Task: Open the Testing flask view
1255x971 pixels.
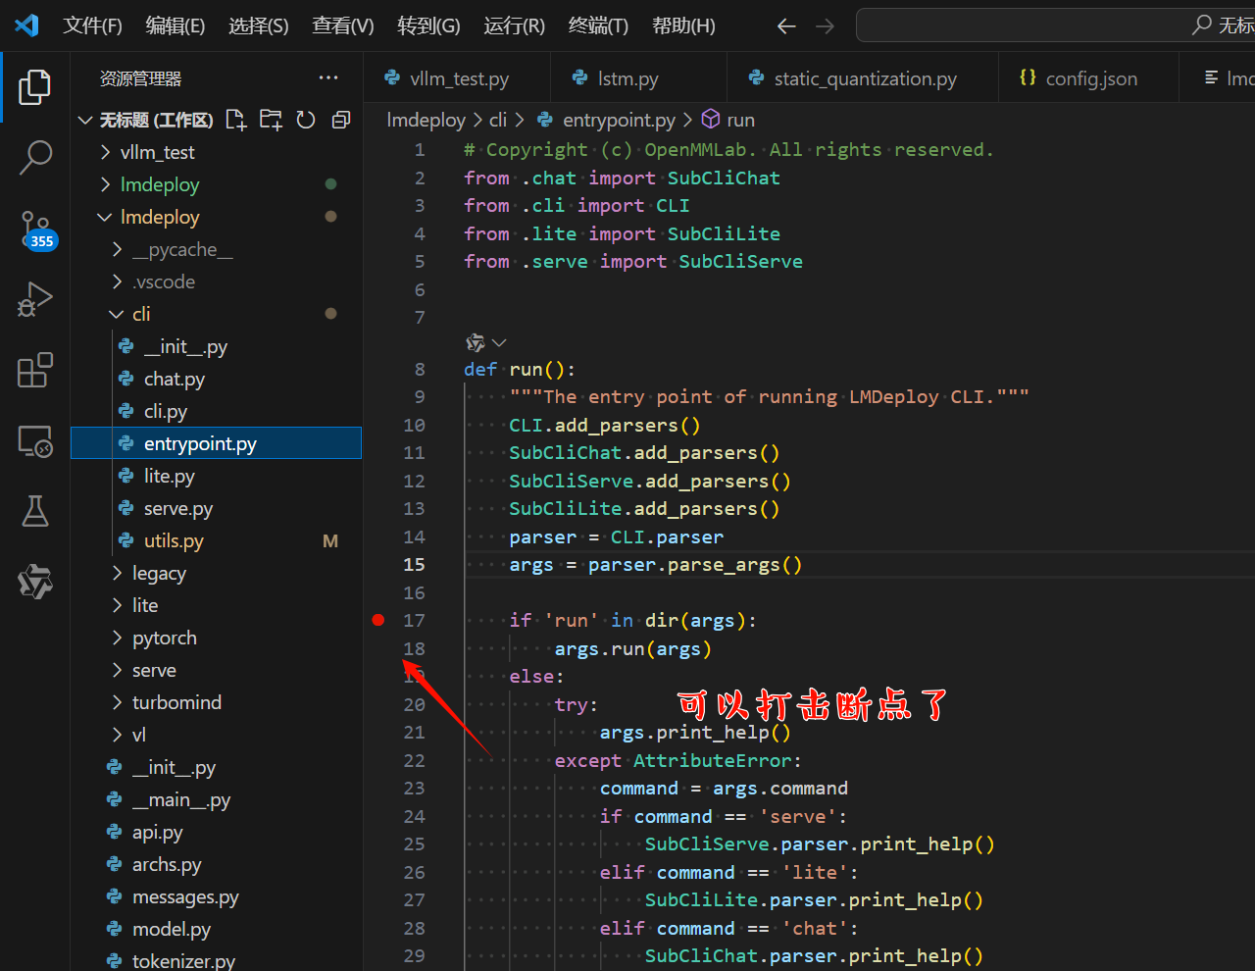Action: (x=35, y=511)
